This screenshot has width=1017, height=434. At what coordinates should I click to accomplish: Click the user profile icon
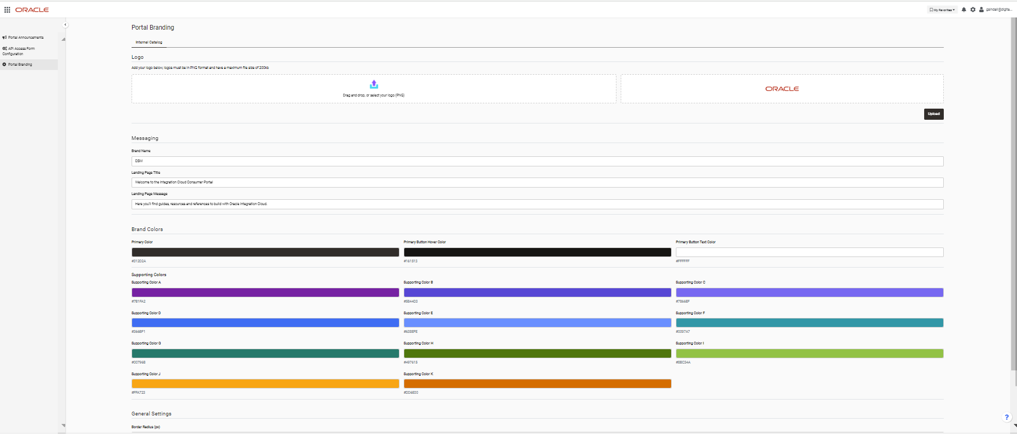point(981,10)
